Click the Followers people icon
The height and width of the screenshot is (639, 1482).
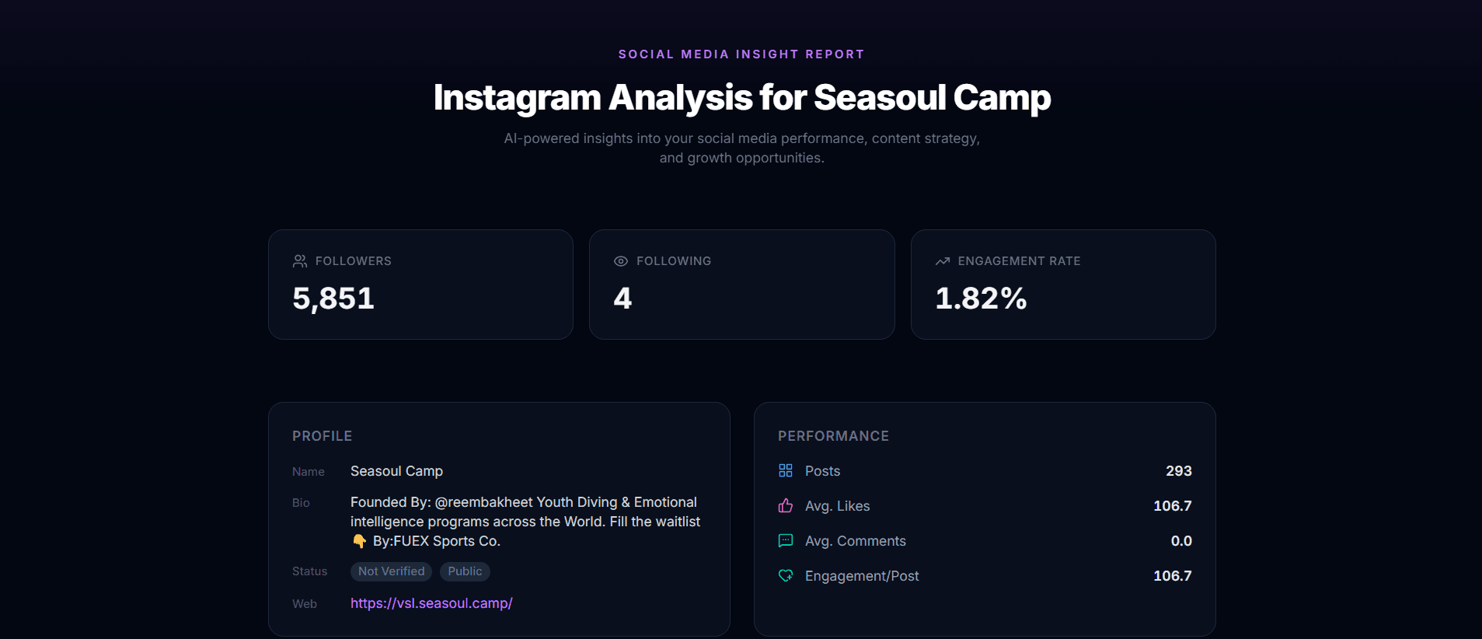[x=300, y=261]
